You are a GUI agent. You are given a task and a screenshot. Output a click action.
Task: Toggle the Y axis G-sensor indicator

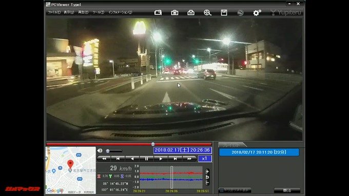point(110,176)
